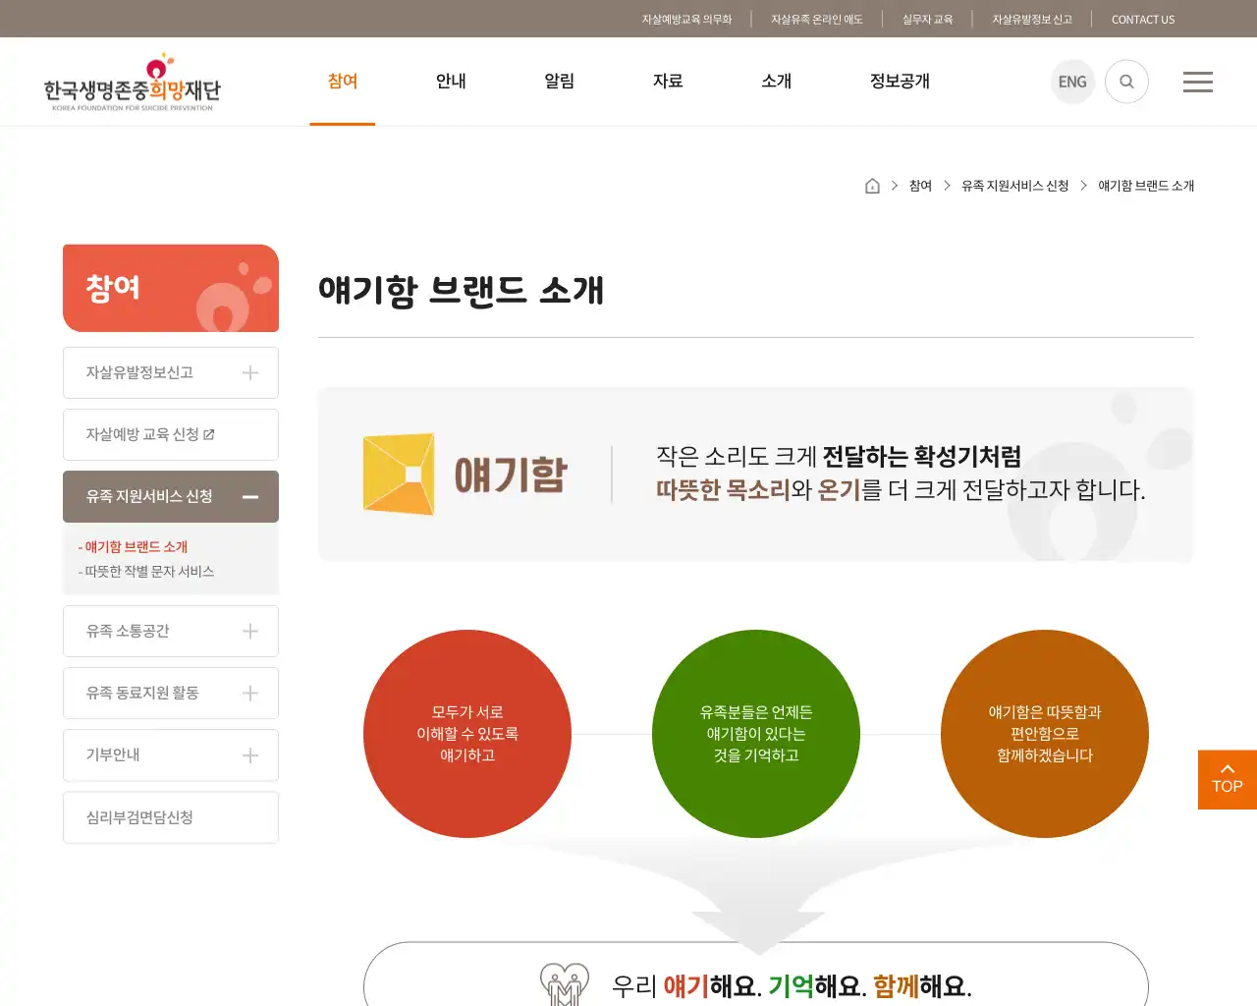1257x1006 pixels.
Task: Open the 자료 navigation menu
Action: [x=668, y=82]
